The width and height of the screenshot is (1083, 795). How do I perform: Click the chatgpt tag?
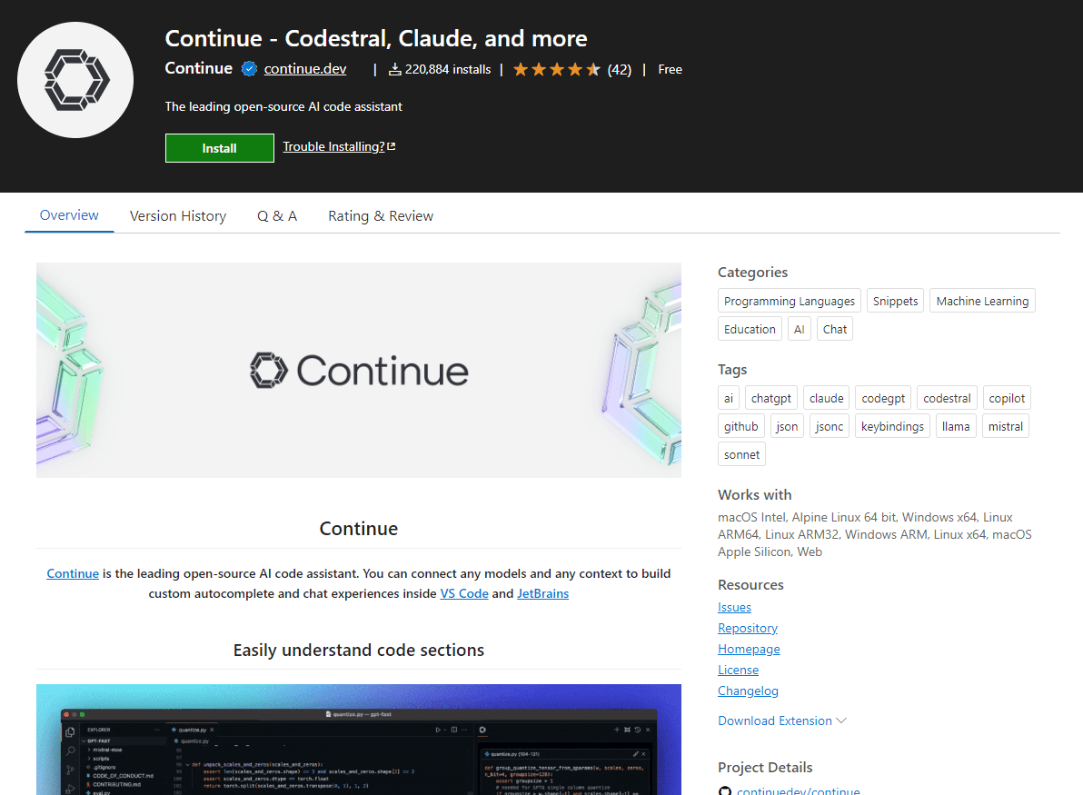[x=771, y=399]
